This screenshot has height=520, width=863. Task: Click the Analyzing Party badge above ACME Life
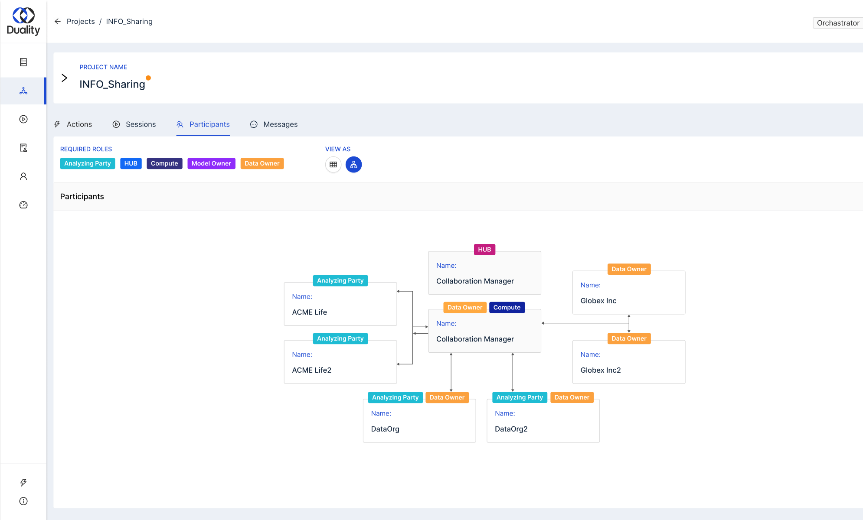click(x=340, y=281)
